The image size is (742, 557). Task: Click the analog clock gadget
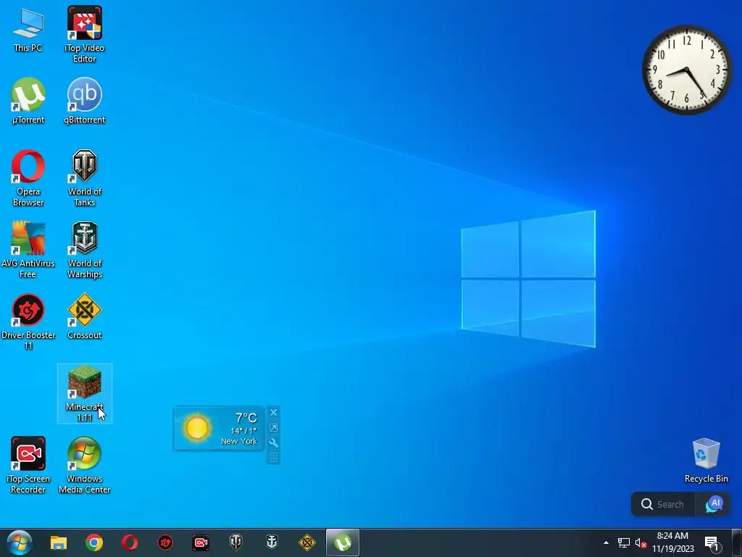(x=687, y=70)
